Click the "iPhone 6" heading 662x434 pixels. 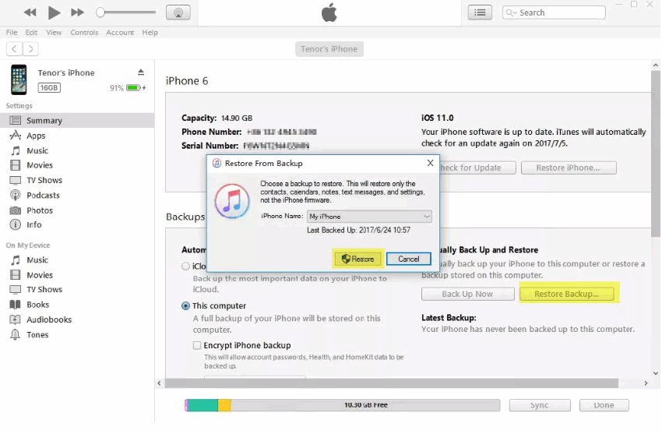point(187,80)
